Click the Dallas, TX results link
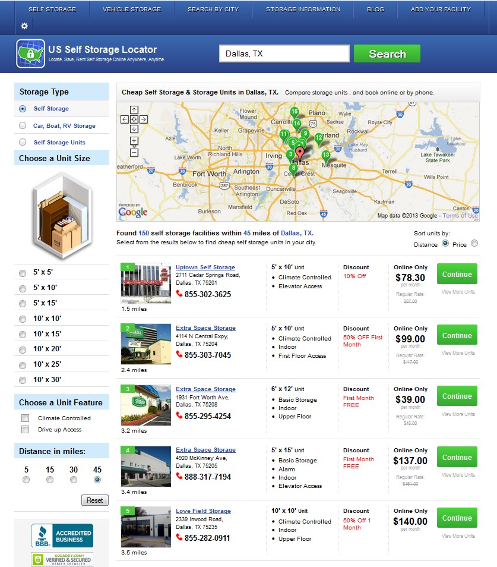The image size is (497, 567). [x=297, y=233]
